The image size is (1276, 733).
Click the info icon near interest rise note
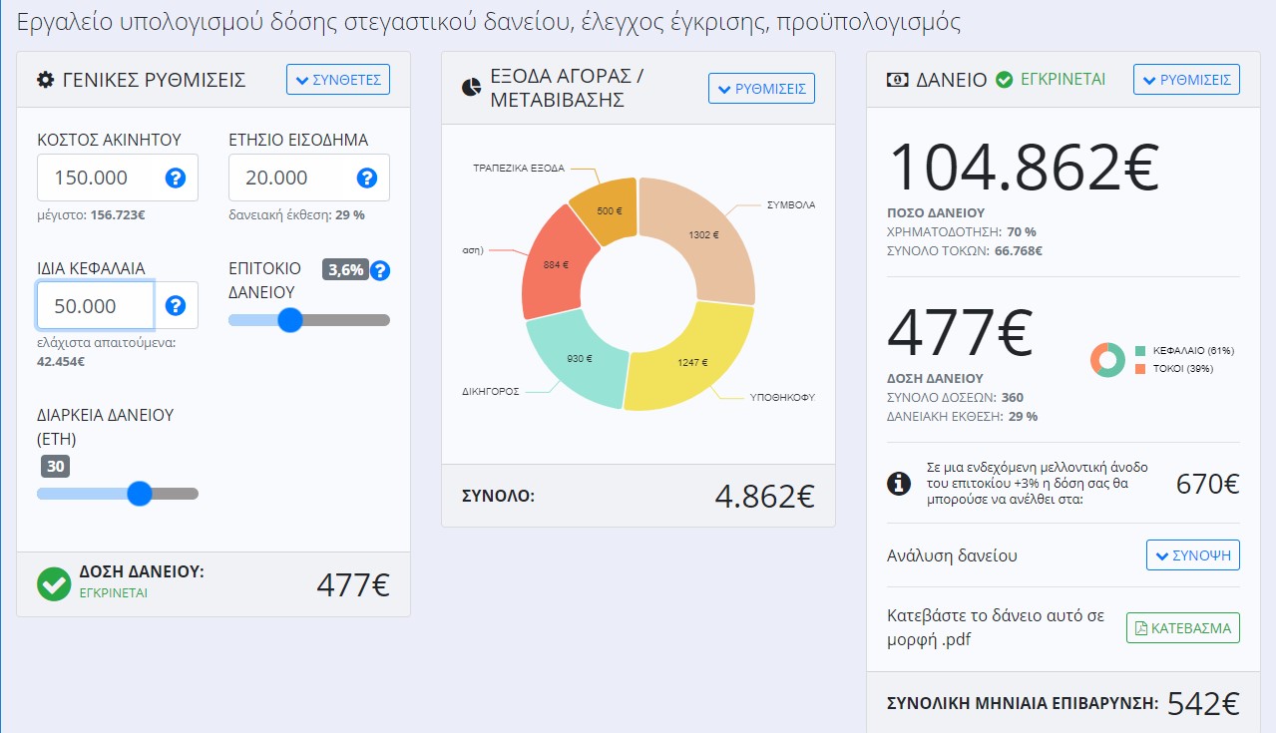click(899, 484)
